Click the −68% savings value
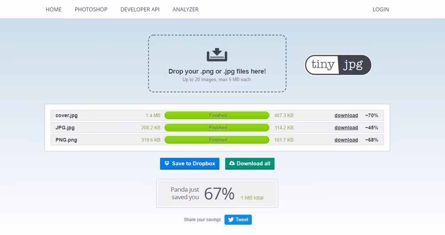The width and height of the screenshot is (445, 235). [x=372, y=140]
